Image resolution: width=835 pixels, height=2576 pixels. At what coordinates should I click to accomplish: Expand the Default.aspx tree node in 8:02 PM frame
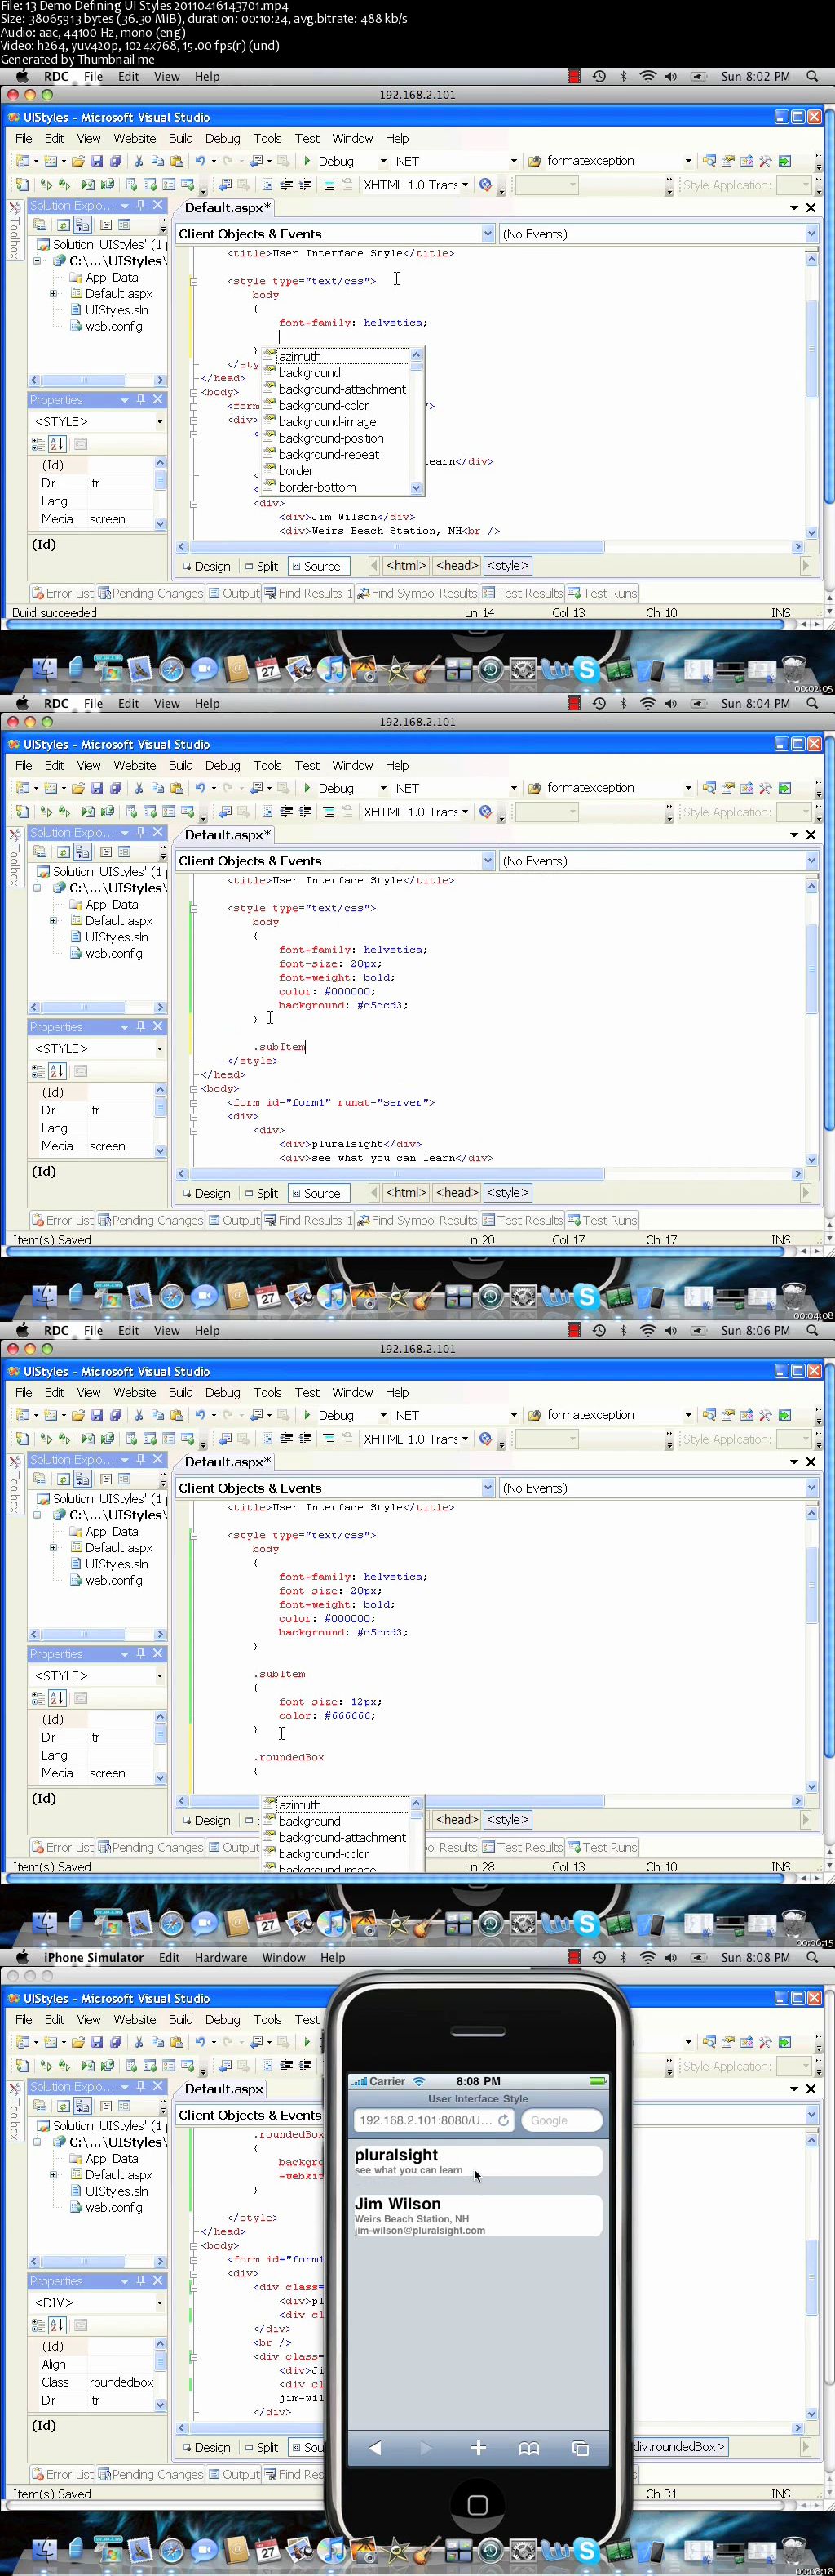coord(53,294)
